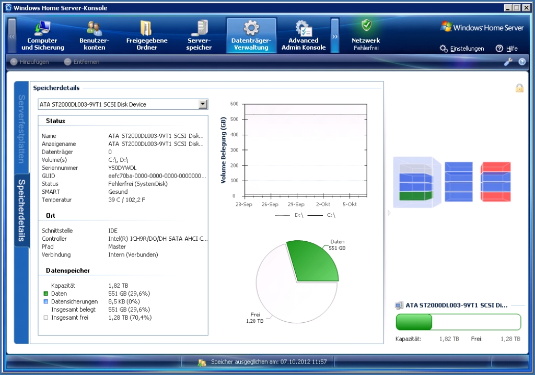The width and height of the screenshot is (535, 375).
Task: Click Pfad value Master
Action: click(117, 247)
